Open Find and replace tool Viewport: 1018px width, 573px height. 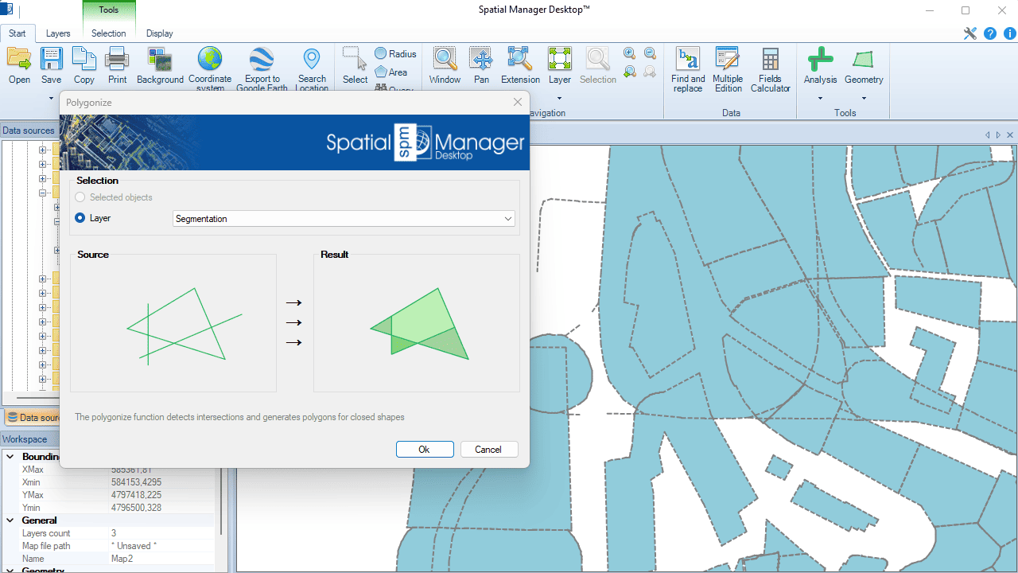[688, 69]
